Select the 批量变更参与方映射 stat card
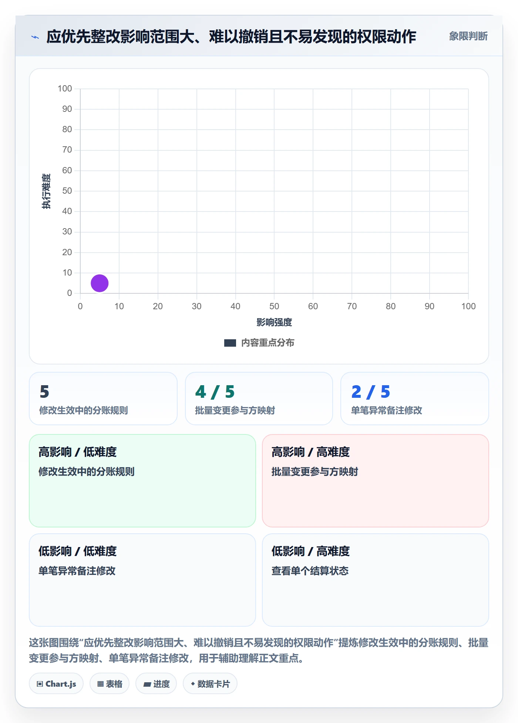Image resolution: width=518 pixels, height=723 pixels. point(259,399)
